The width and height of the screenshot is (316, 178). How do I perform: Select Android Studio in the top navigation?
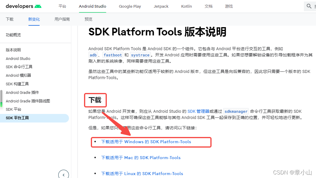[x=92, y=6]
